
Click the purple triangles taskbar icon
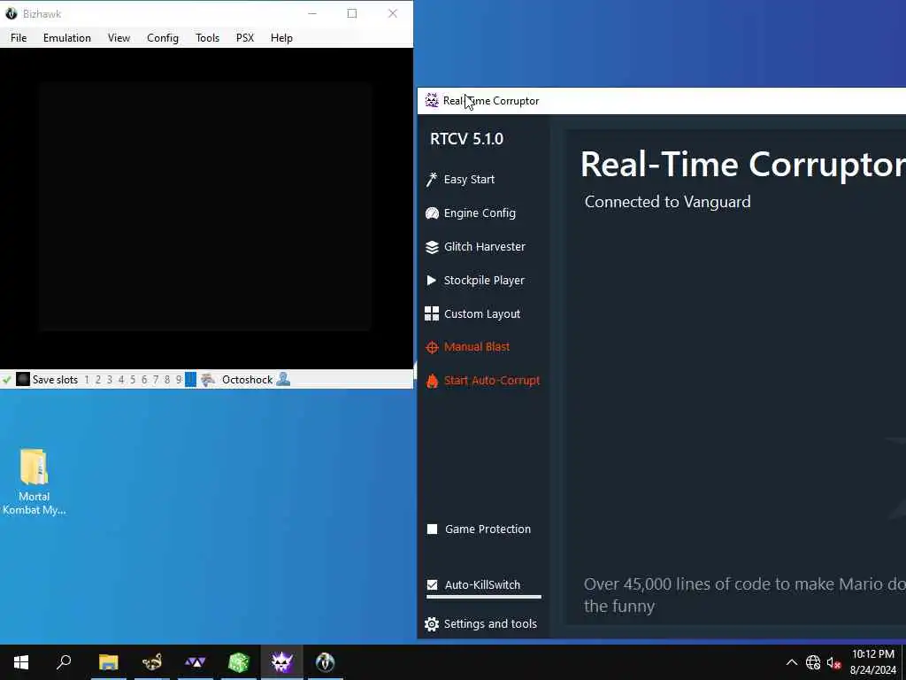196,662
